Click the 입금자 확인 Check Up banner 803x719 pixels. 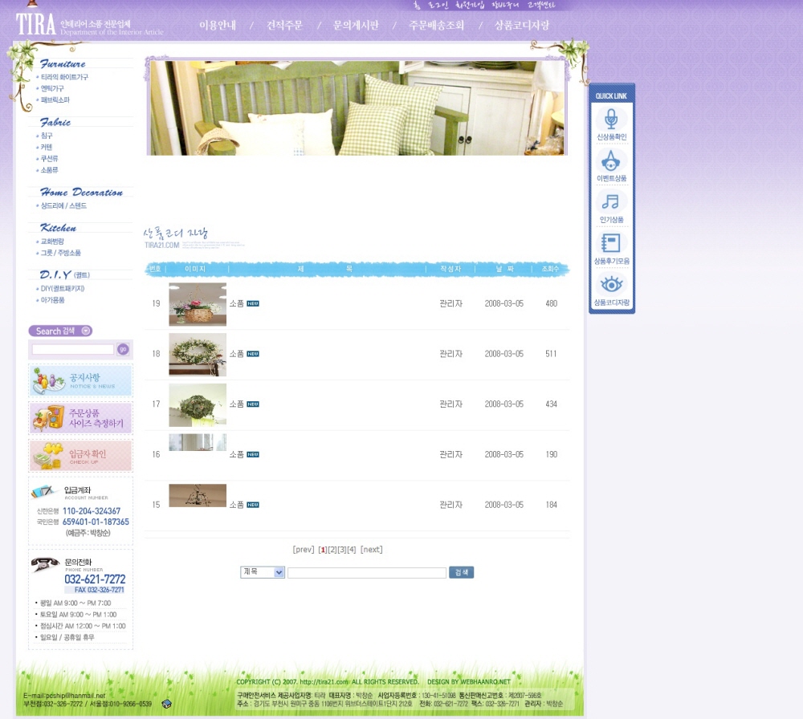pos(80,456)
